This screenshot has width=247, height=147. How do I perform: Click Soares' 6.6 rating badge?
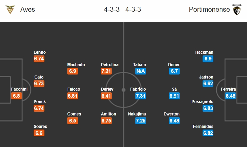point(39,133)
